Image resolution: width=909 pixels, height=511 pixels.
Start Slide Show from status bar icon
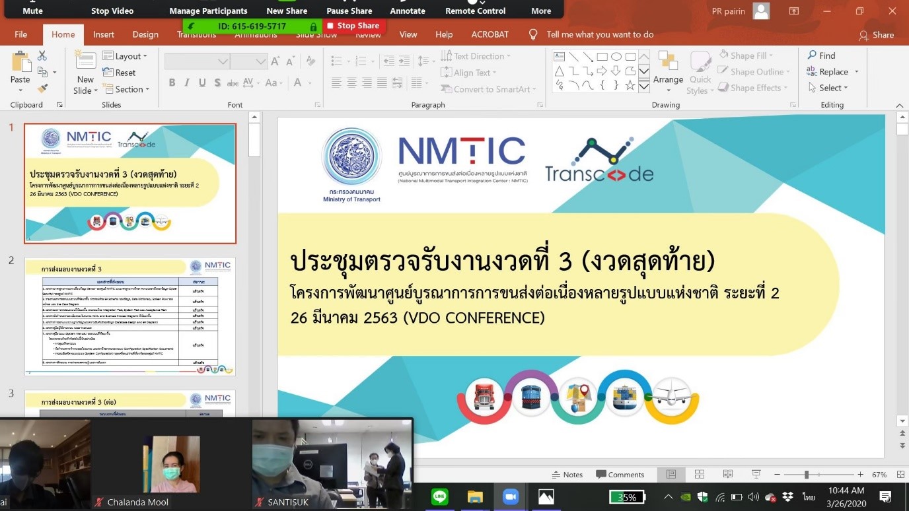tap(756, 475)
